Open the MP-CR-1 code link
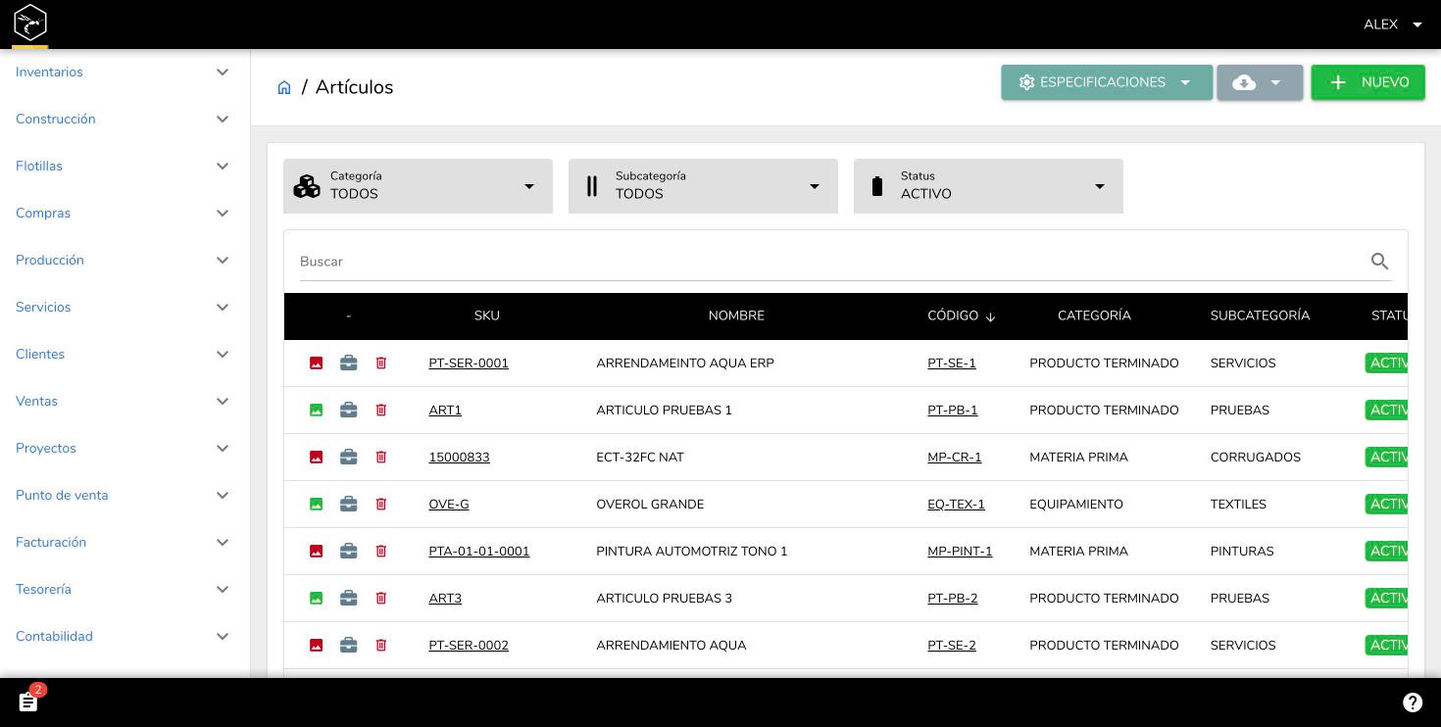 coord(954,458)
